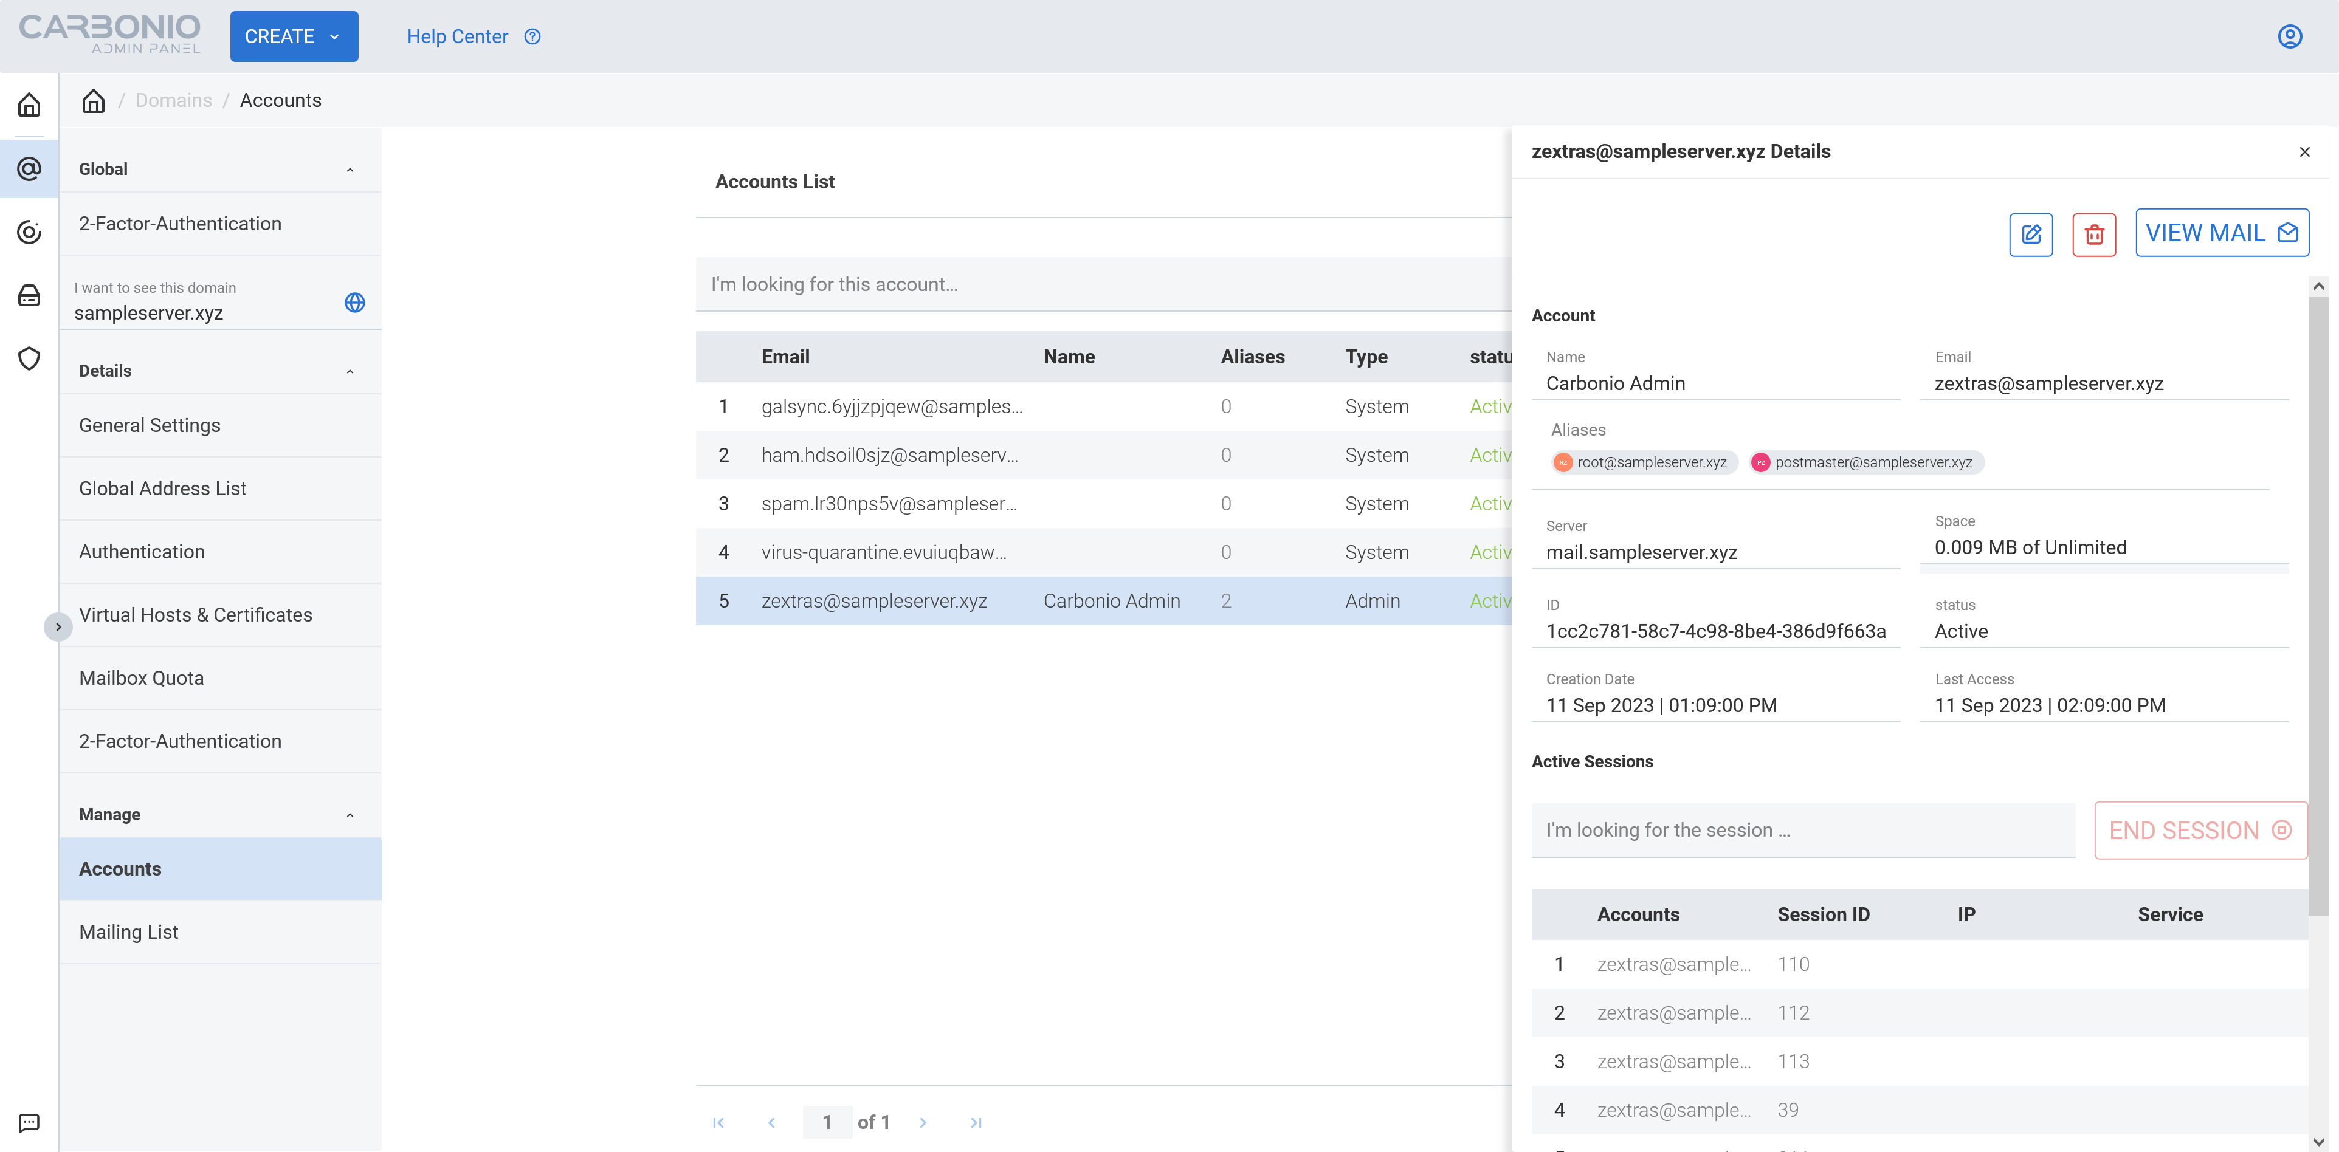
Task: Click the globe icon beside the domain selector
Action: tap(355, 303)
